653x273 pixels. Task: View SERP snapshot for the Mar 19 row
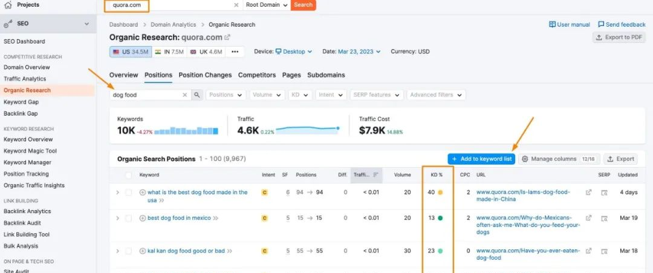click(x=604, y=218)
